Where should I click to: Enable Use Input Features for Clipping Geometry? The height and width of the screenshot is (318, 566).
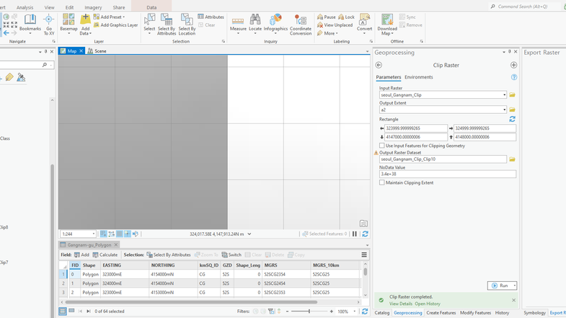[382, 146]
